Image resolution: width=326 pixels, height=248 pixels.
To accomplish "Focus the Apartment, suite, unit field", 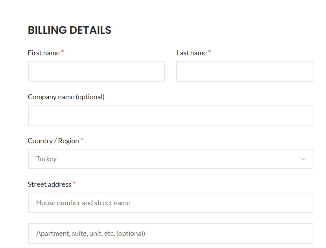I will tap(171, 233).
